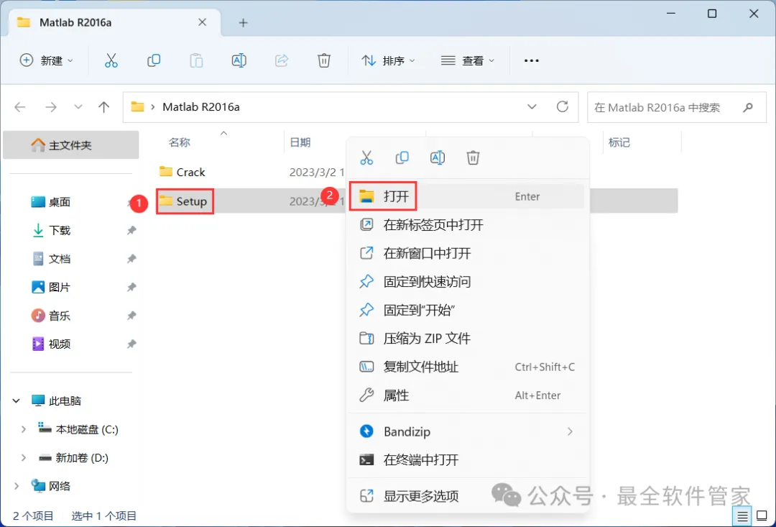776x527 pixels.
Task: Click the search box 在 Matlab R2016a 中搜索
Action: click(x=678, y=107)
